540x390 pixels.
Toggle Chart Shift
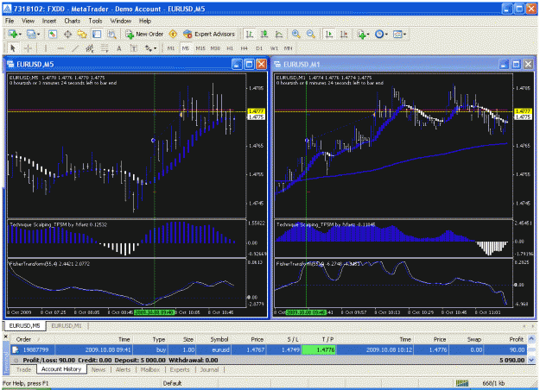pos(344,34)
